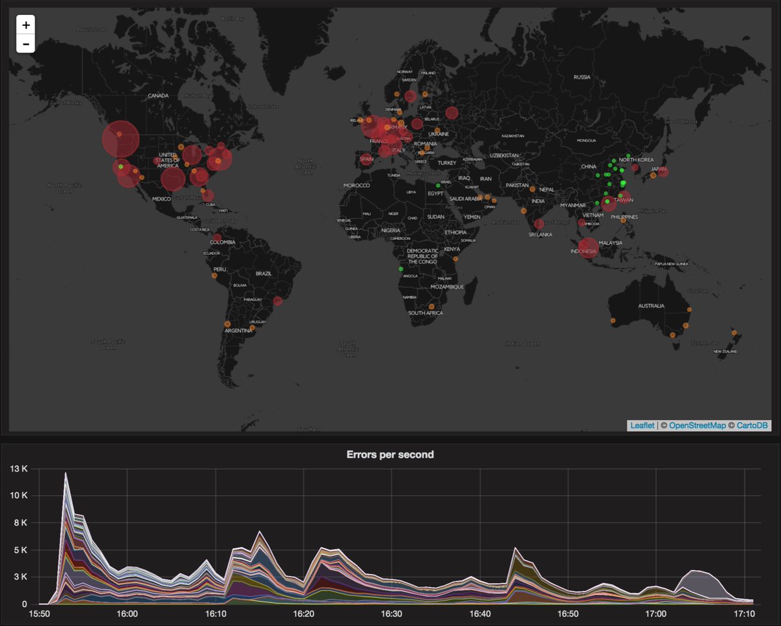Click the red circle over Spain
Image resolution: width=781 pixels, height=626 pixels.
click(366, 159)
